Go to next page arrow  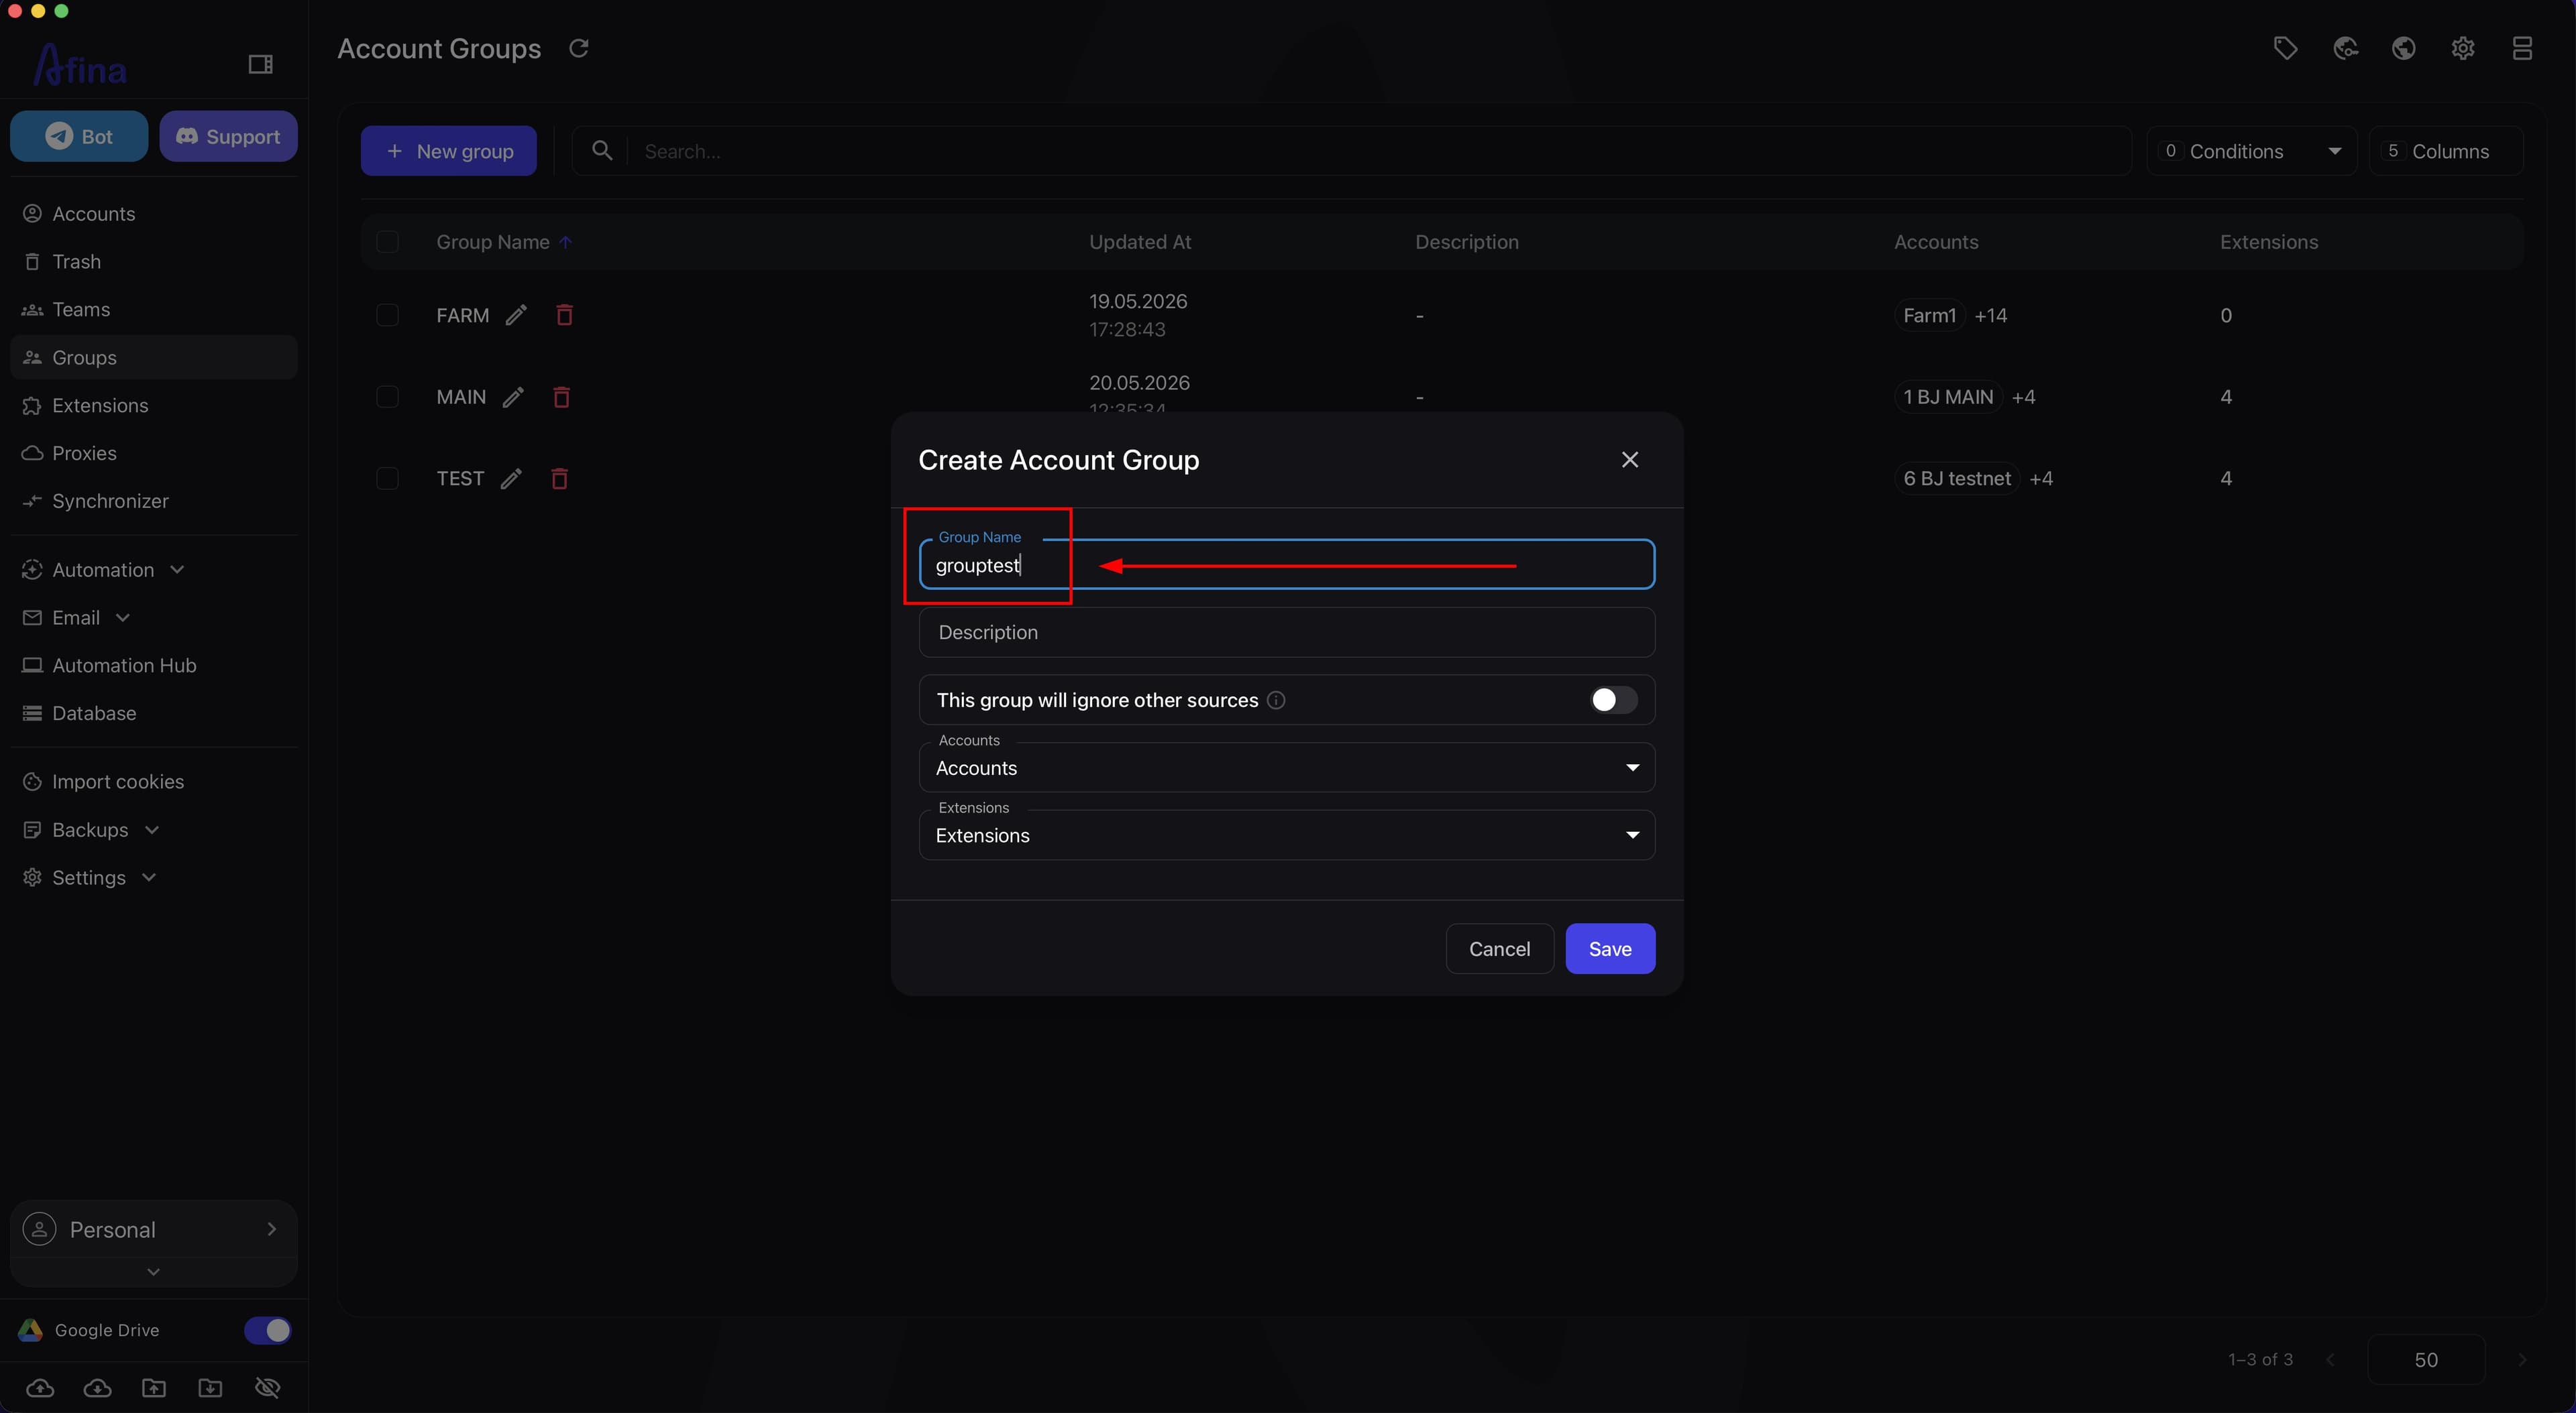point(2521,1360)
